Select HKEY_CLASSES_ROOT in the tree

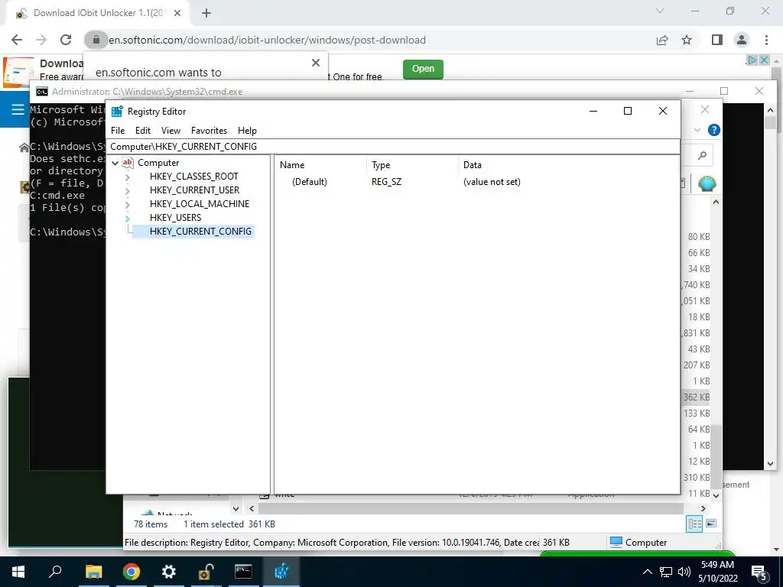point(193,177)
